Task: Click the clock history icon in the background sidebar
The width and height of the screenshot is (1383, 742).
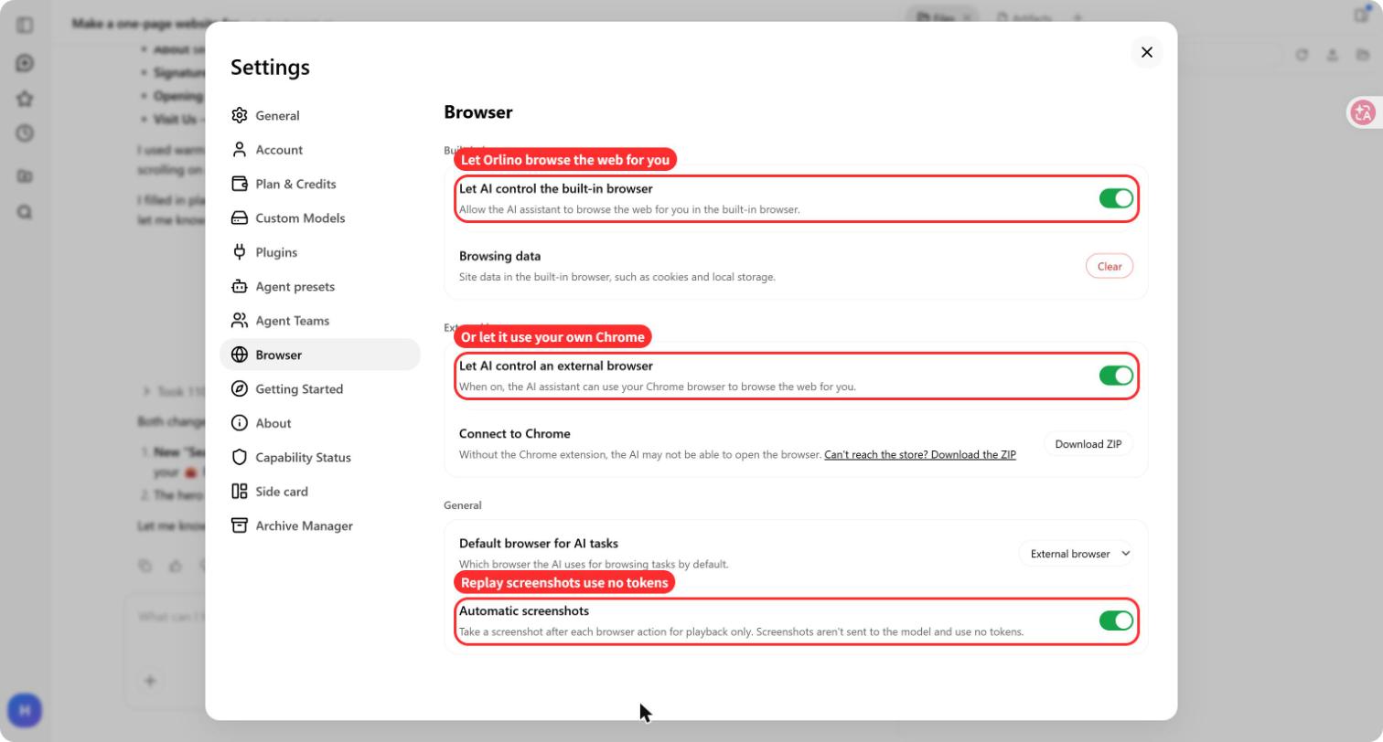Action: (26, 133)
